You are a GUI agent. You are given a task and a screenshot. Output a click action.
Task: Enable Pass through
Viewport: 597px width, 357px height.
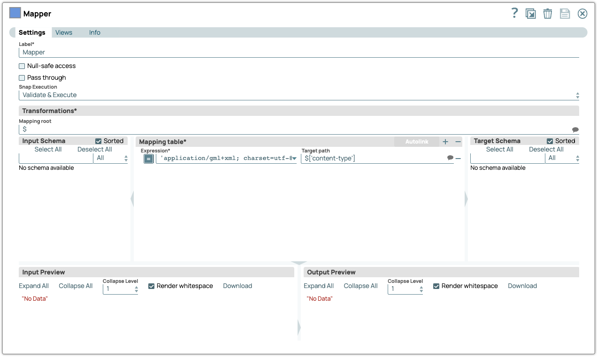22,77
